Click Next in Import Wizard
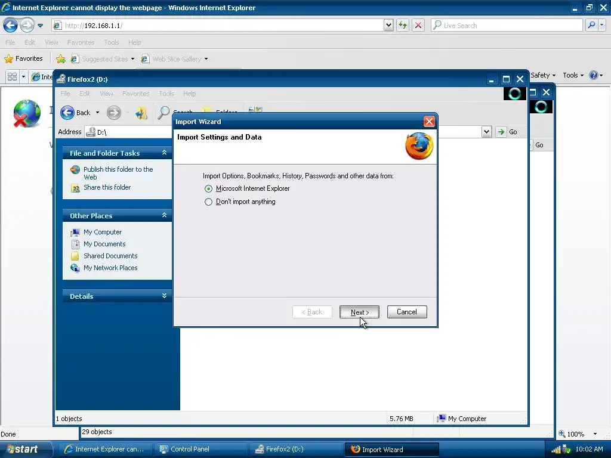This screenshot has height=458, width=611. tap(359, 312)
